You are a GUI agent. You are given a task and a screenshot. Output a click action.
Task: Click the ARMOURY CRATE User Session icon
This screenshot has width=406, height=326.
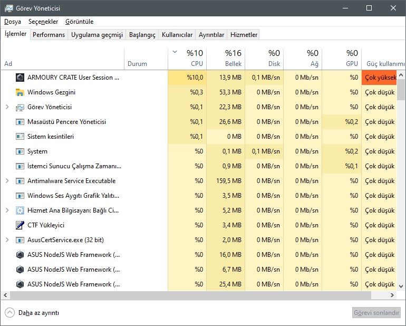(20, 78)
